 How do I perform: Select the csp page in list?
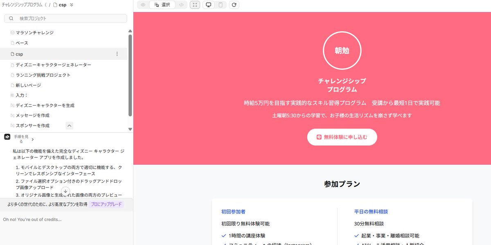[63, 54]
